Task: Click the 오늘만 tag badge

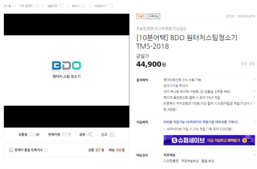Action: click(x=141, y=16)
